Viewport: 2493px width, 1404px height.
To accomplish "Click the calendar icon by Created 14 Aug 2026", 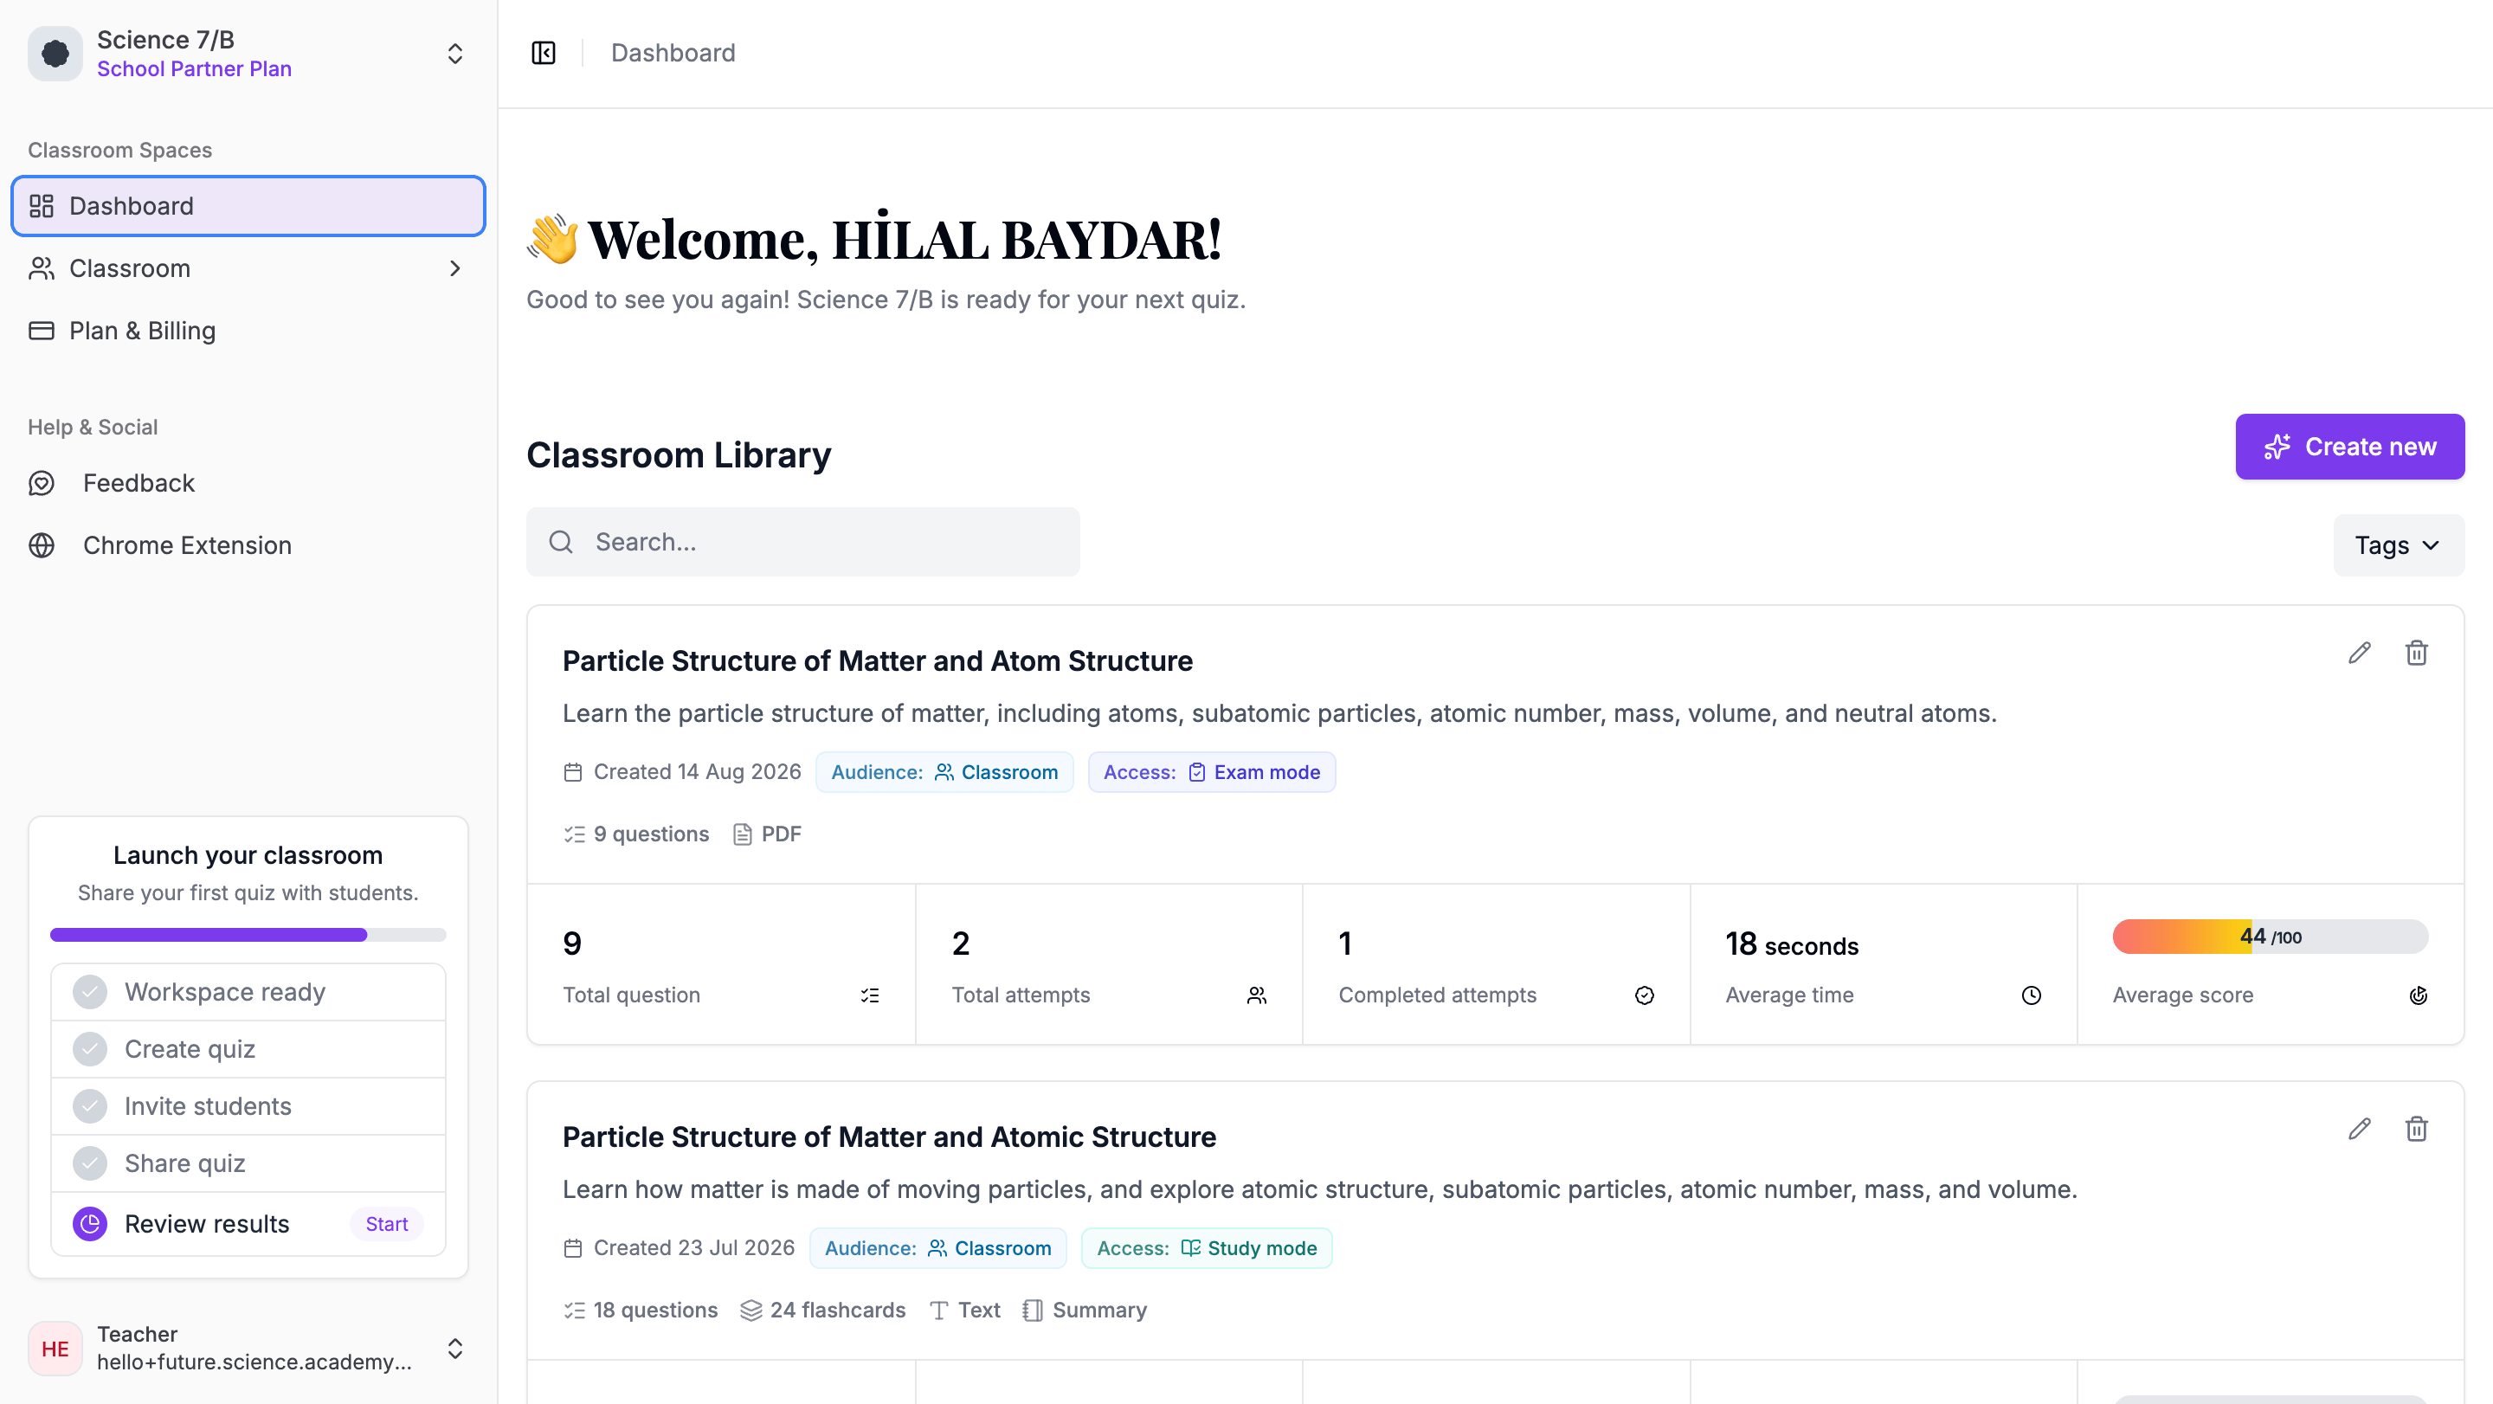I will click(573, 772).
